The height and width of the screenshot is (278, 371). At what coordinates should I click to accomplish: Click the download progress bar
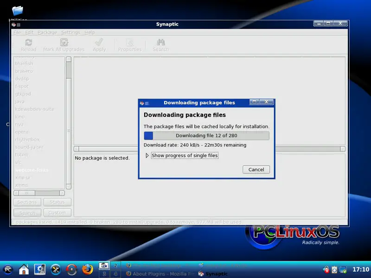206,136
